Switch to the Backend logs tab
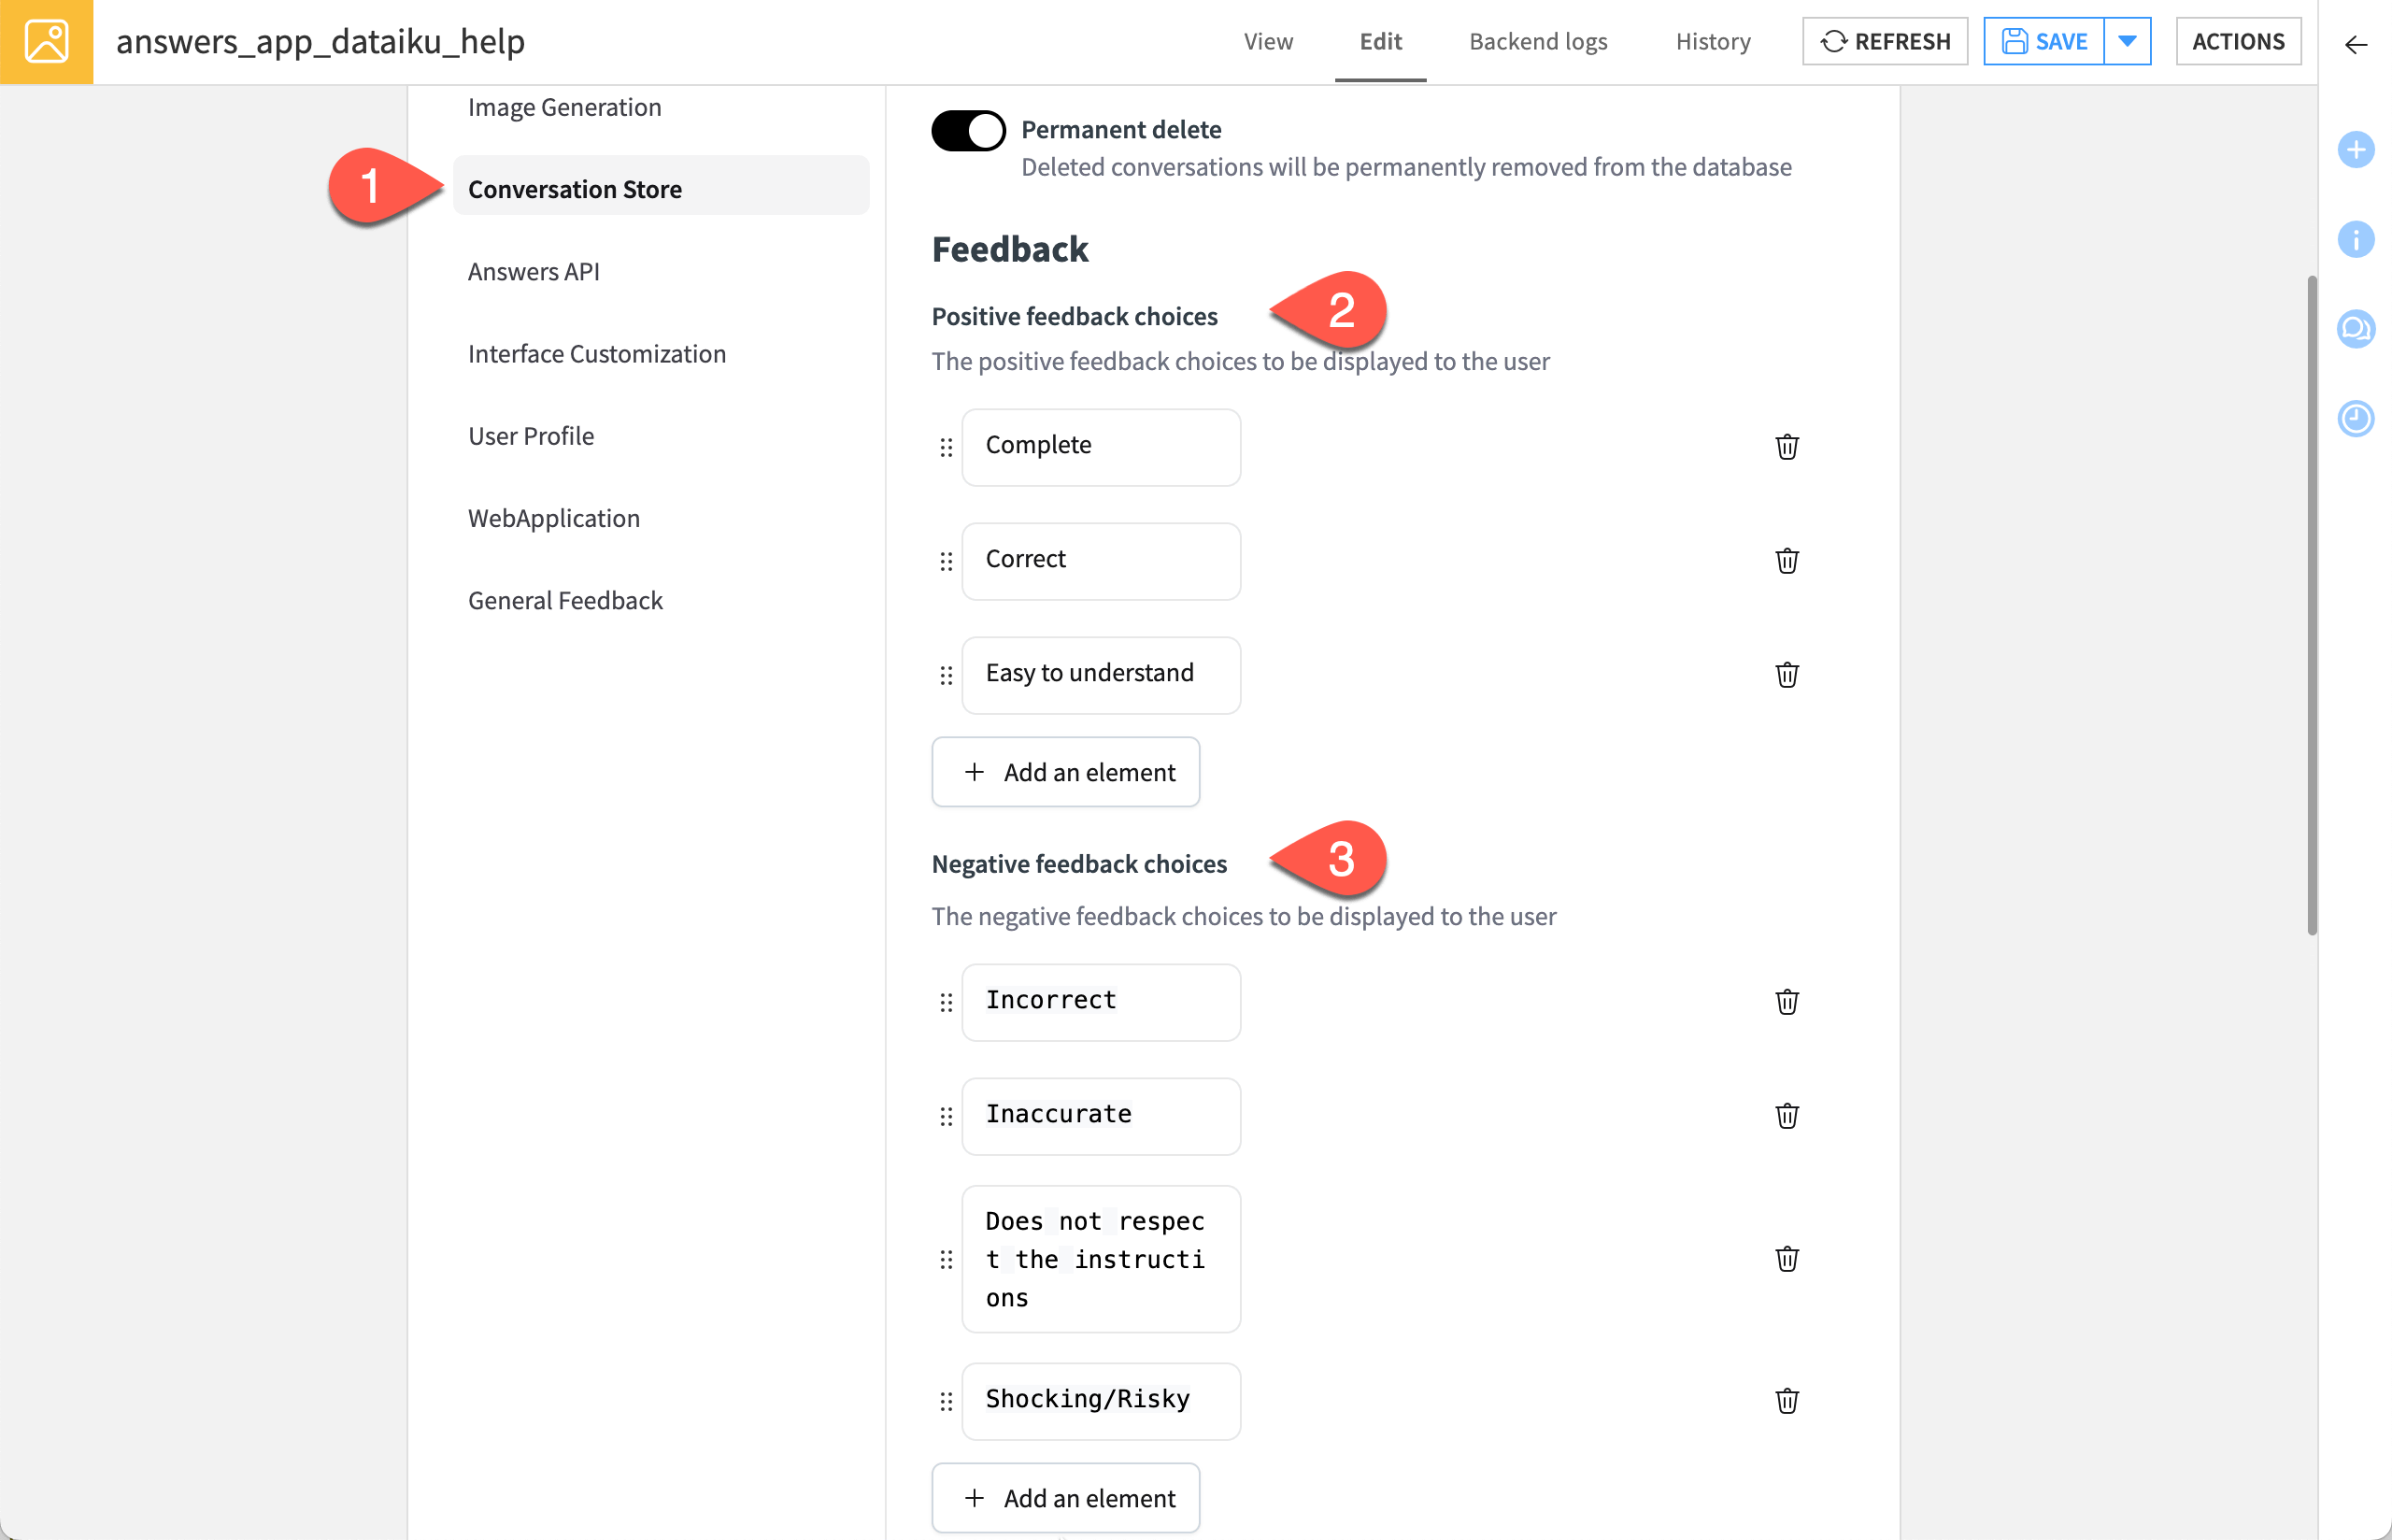Viewport: 2392px width, 1540px height. 1537,41
